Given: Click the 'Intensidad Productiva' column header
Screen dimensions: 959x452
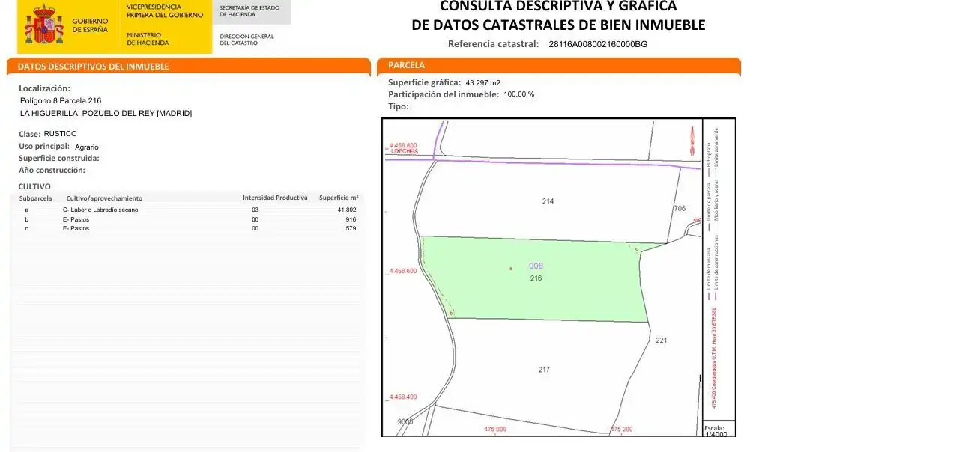Looking at the screenshot, I should [x=275, y=198].
